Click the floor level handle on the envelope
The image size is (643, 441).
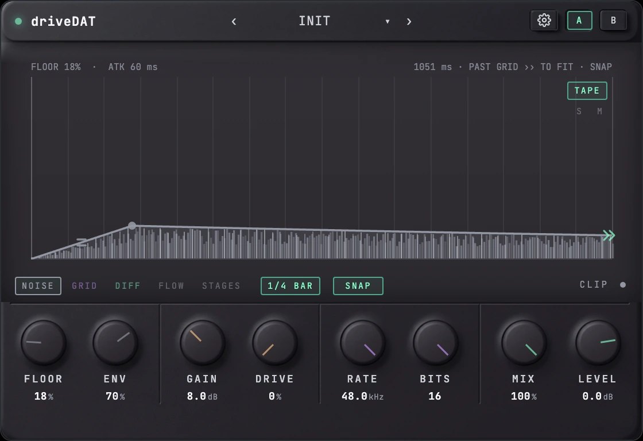click(82, 242)
